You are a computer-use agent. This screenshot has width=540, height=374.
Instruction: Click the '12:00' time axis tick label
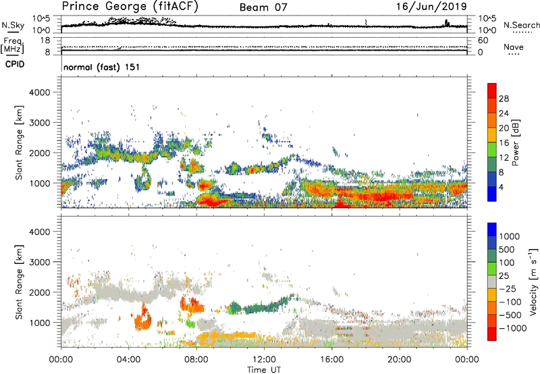pyautogui.click(x=264, y=360)
